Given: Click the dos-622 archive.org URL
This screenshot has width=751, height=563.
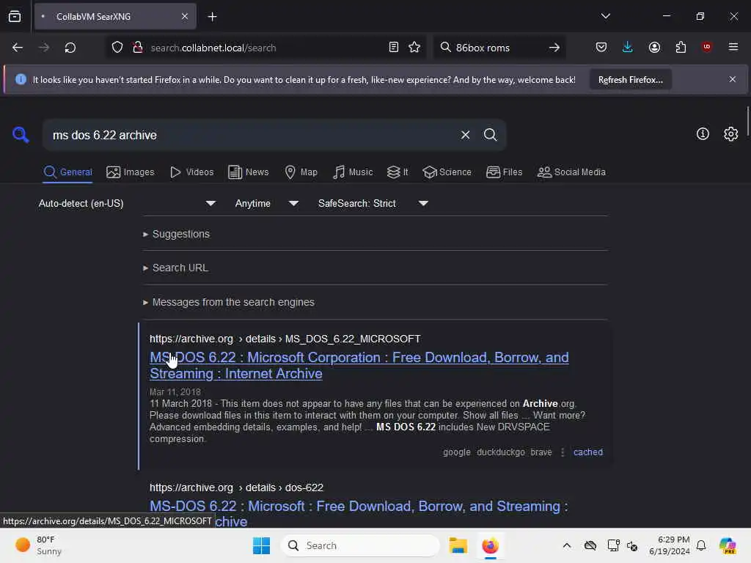Looking at the screenshot, I should [x=236, y=487].
